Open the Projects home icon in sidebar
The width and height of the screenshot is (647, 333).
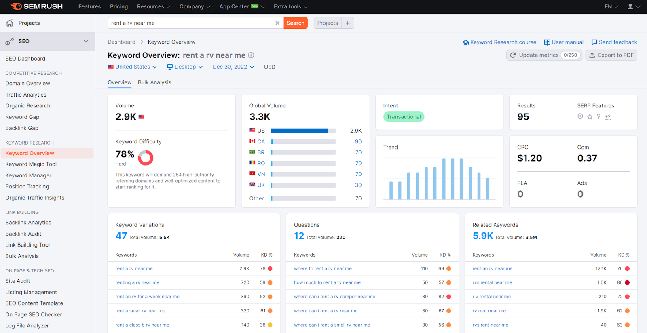tap(10, 23)
